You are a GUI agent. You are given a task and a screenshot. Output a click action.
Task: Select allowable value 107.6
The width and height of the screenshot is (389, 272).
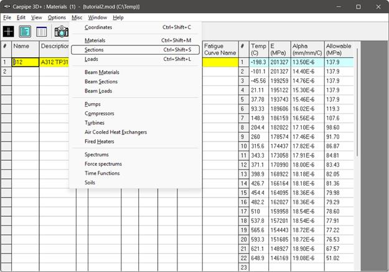(339, 118)
